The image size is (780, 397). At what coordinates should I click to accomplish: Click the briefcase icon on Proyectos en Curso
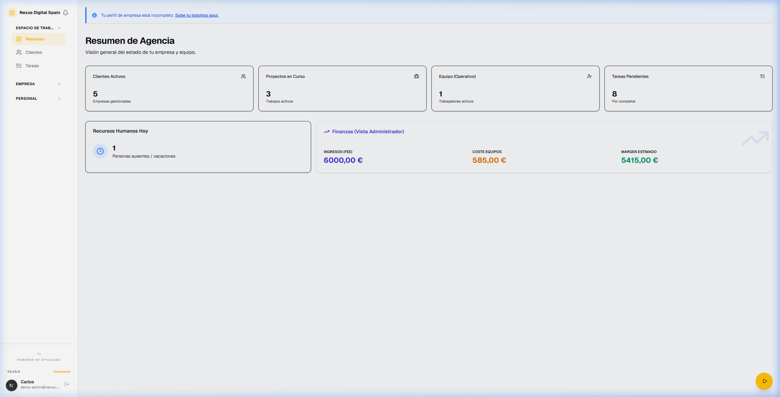pyautogui.click(x=416, y=76)
